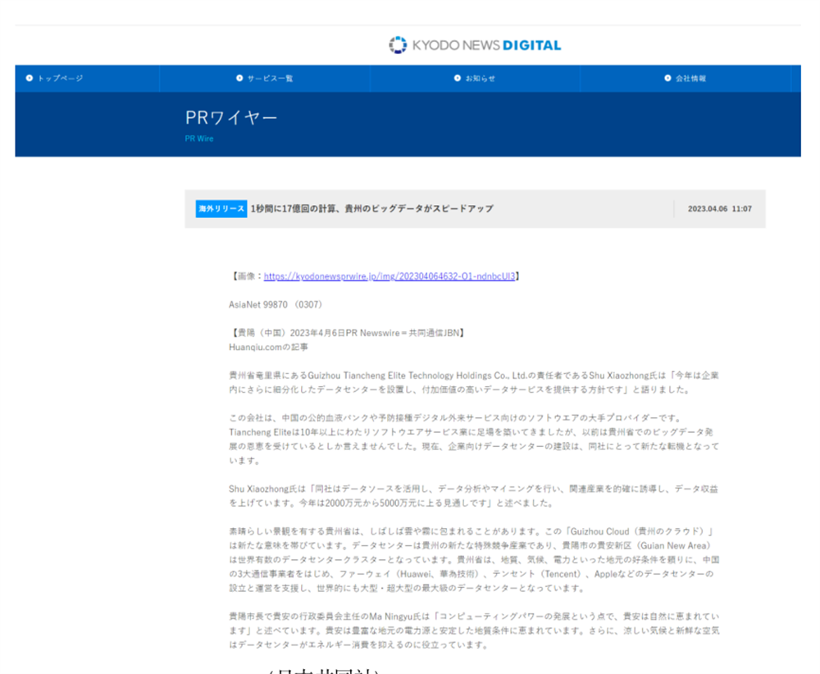Click the arrow icon beside お知らせ
The width and height of the screenshot is (820, 674).
(457, 79)
